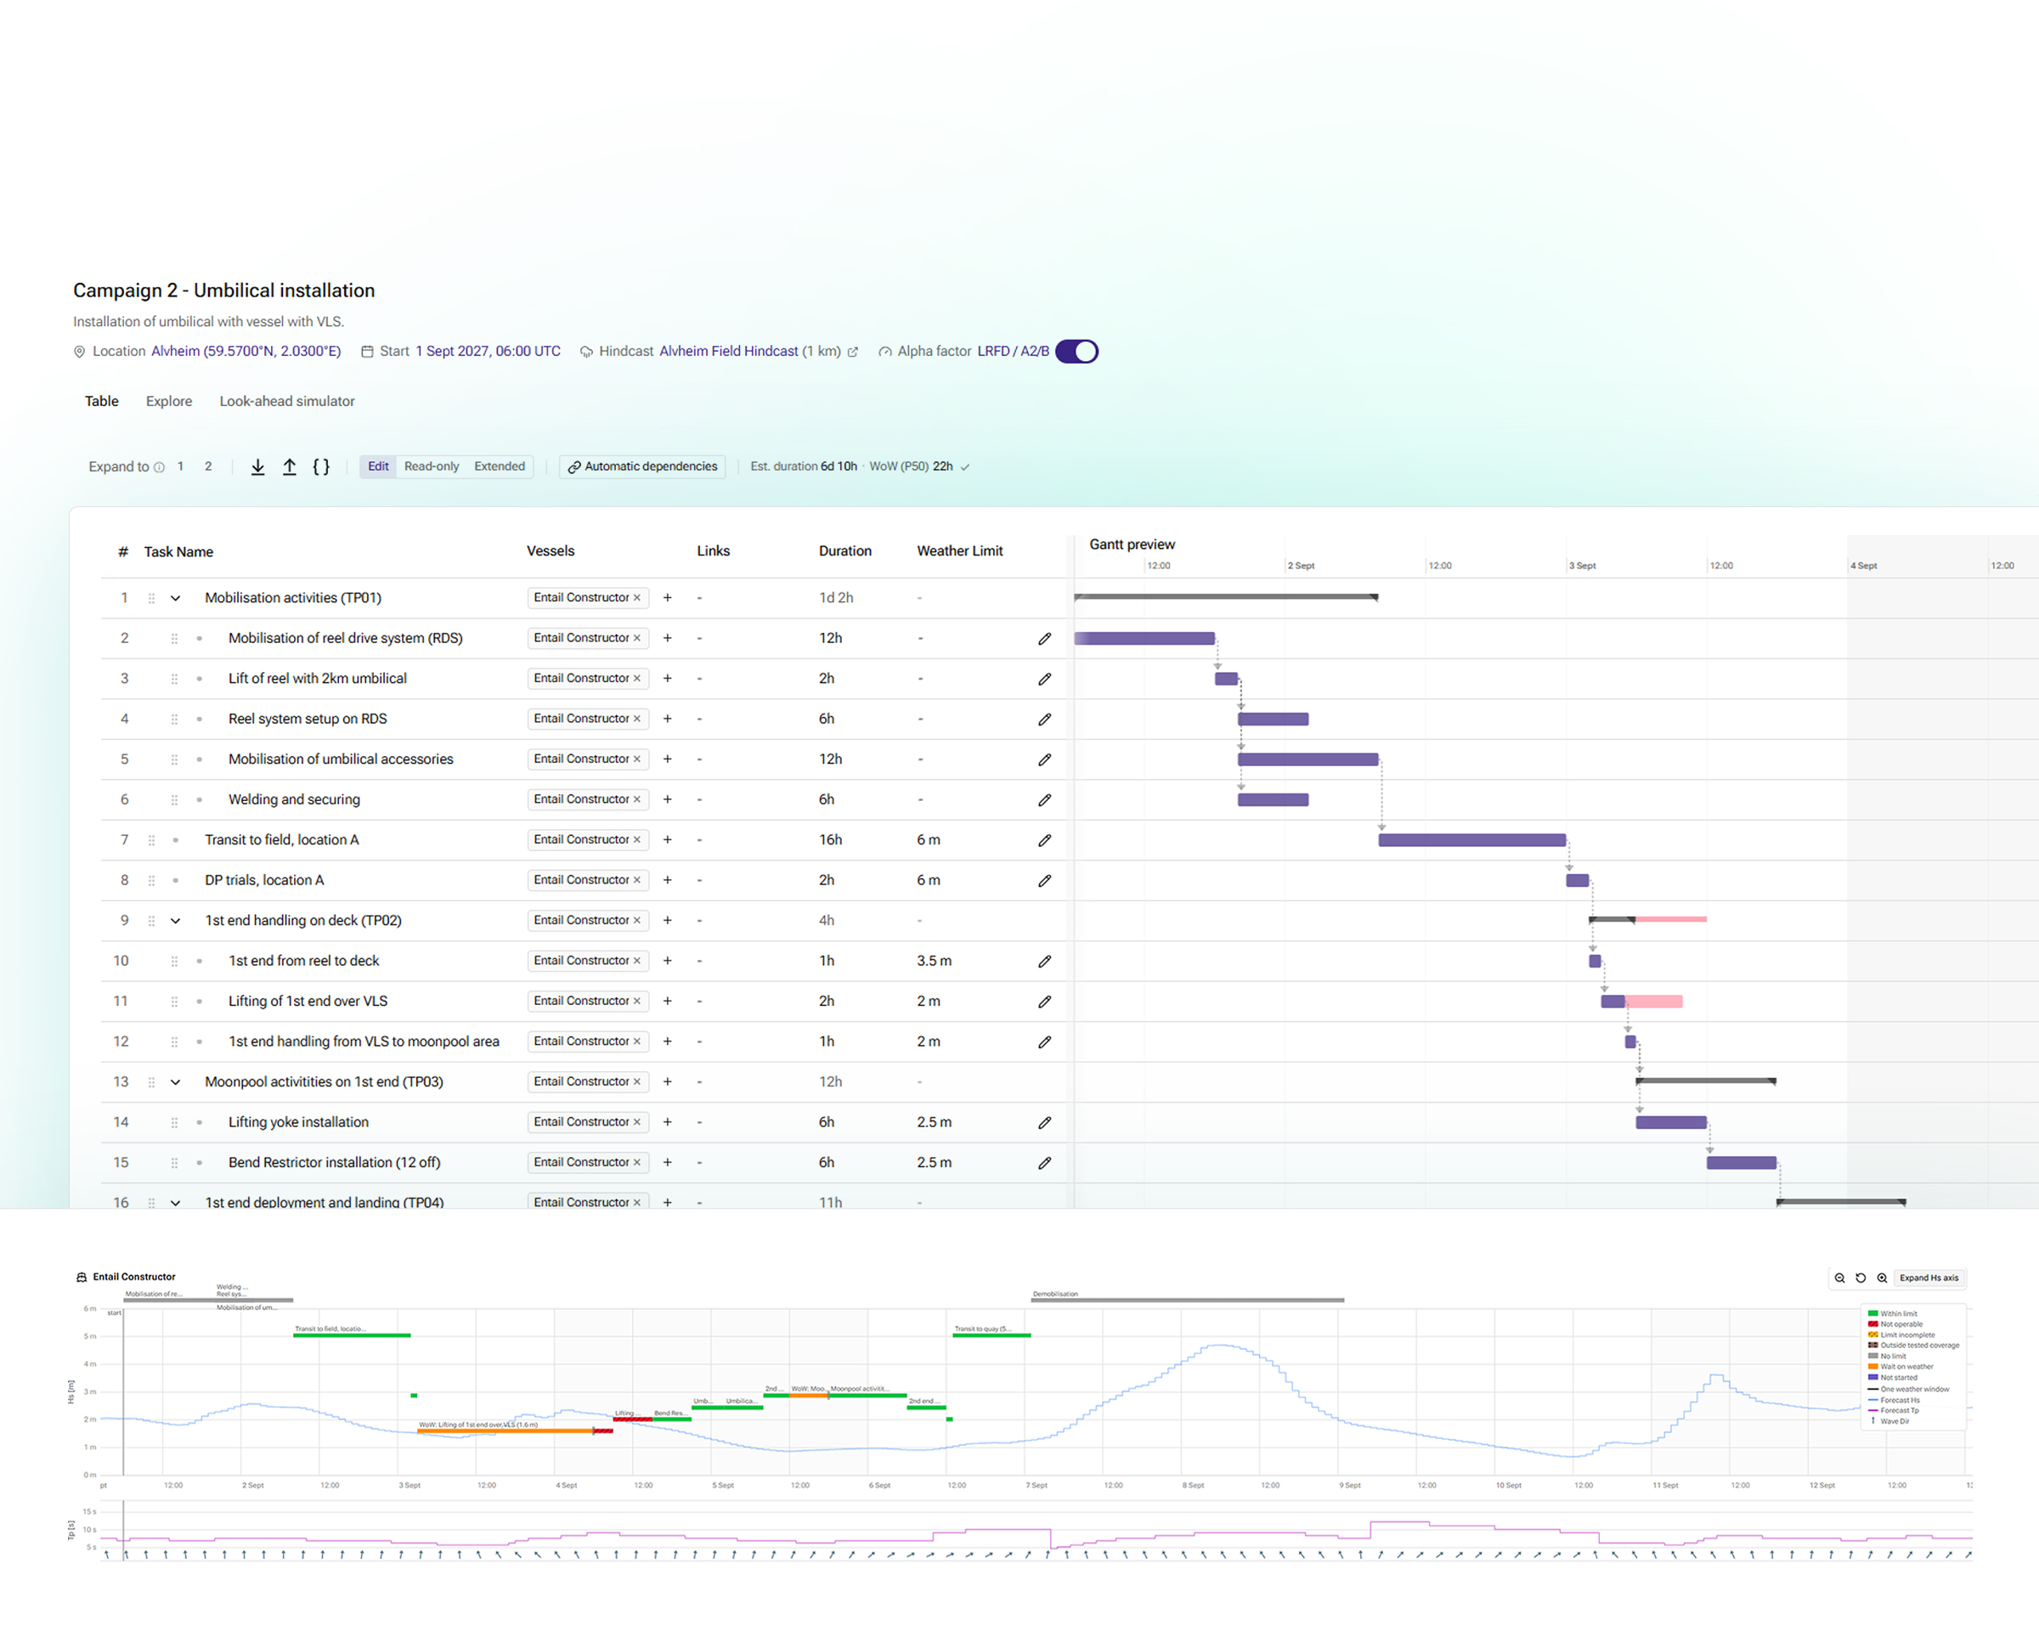Open the Hindcast external link icon
The height and width of the screenshot is (1631, 2039).
[852, 352]
